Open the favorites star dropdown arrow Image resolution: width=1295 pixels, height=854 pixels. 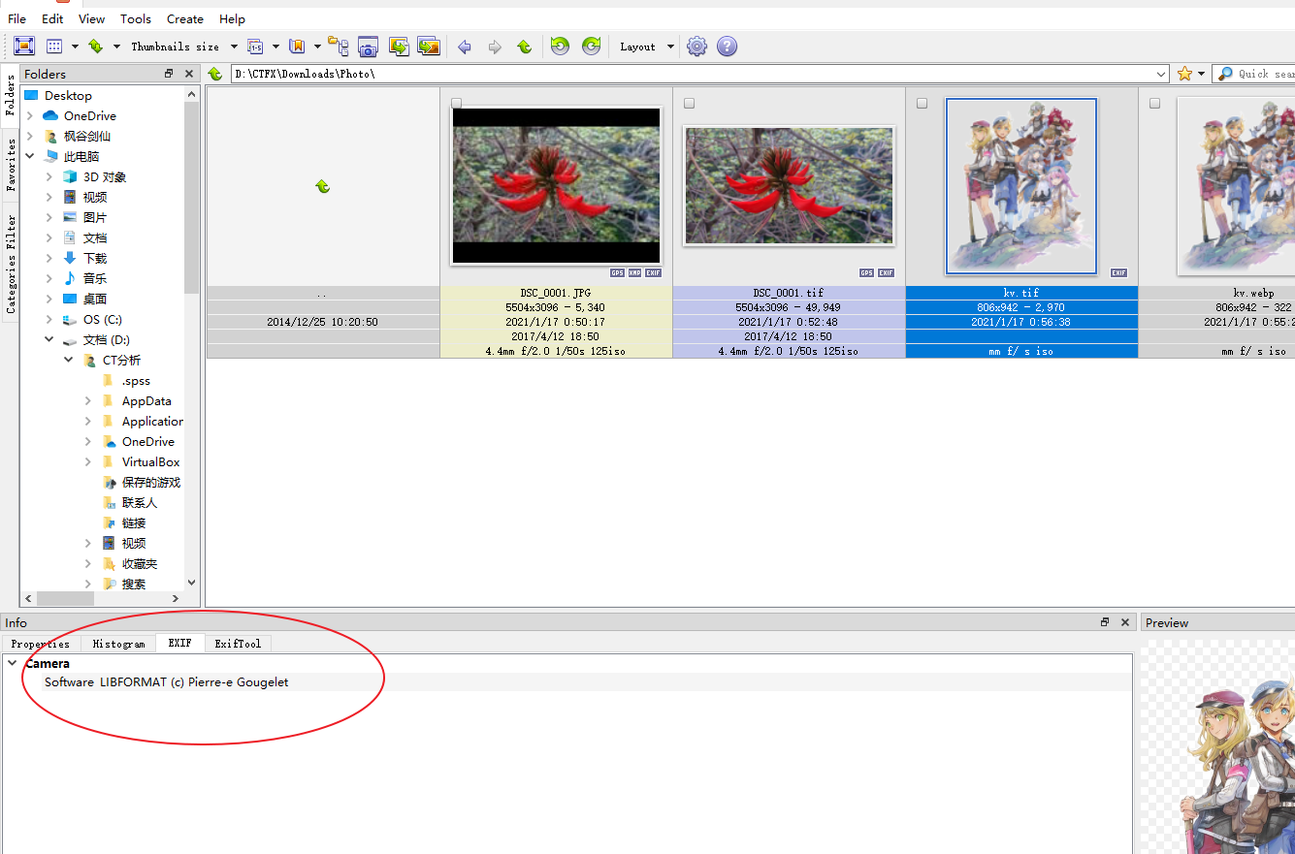(x=1201, y=74)
